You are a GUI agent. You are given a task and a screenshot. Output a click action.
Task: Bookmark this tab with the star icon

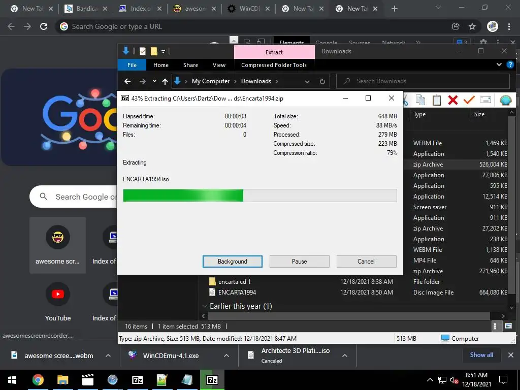(x=472, y=26)
